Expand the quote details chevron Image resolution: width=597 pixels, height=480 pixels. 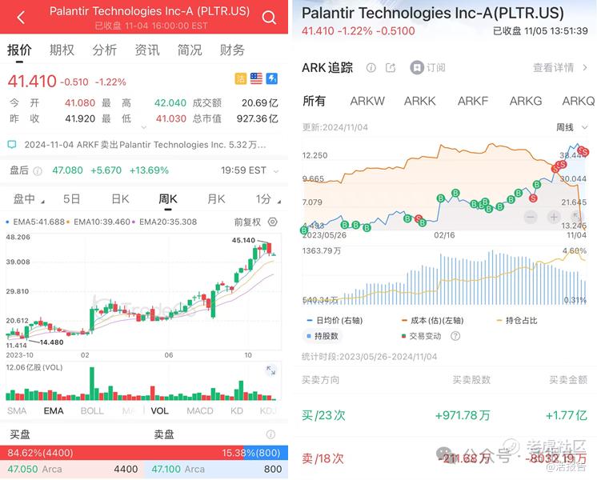tap(143, 127)
